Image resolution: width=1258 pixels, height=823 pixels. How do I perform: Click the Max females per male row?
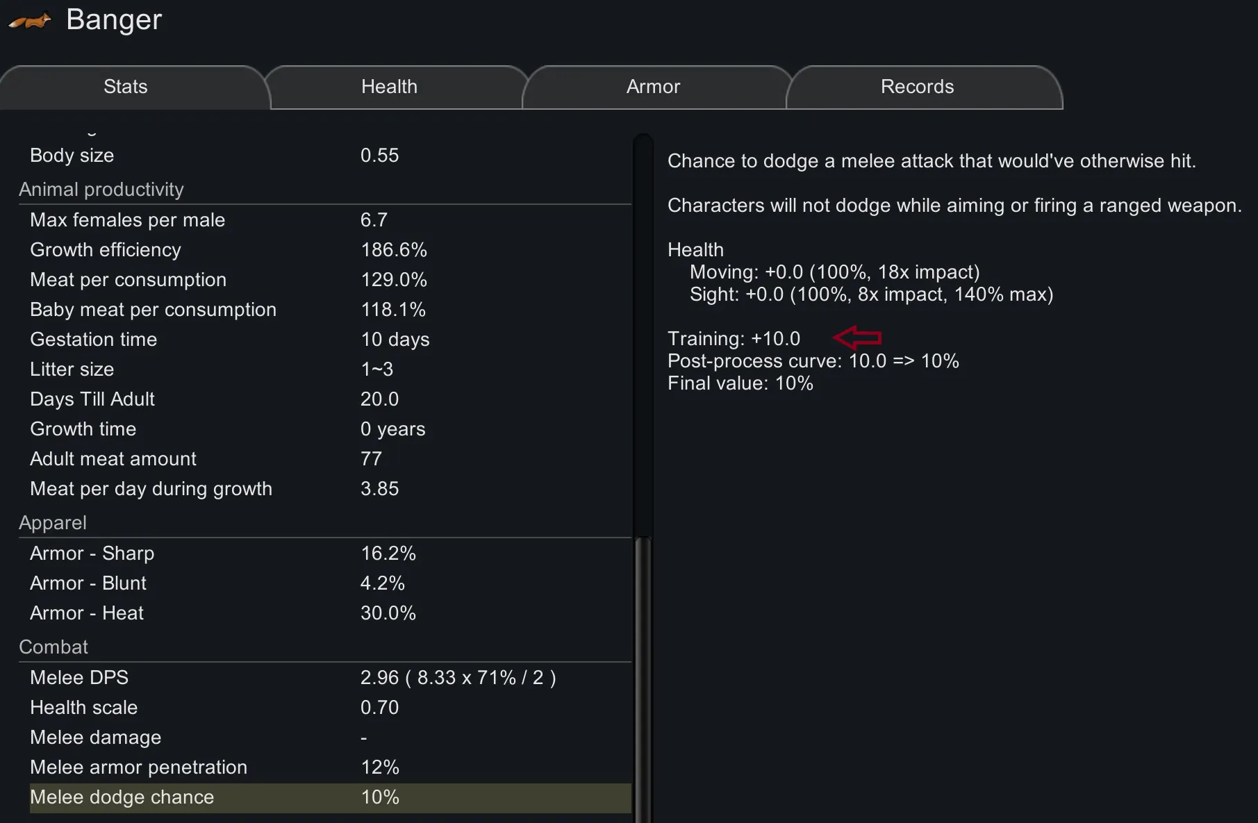(x=330, y=220)
